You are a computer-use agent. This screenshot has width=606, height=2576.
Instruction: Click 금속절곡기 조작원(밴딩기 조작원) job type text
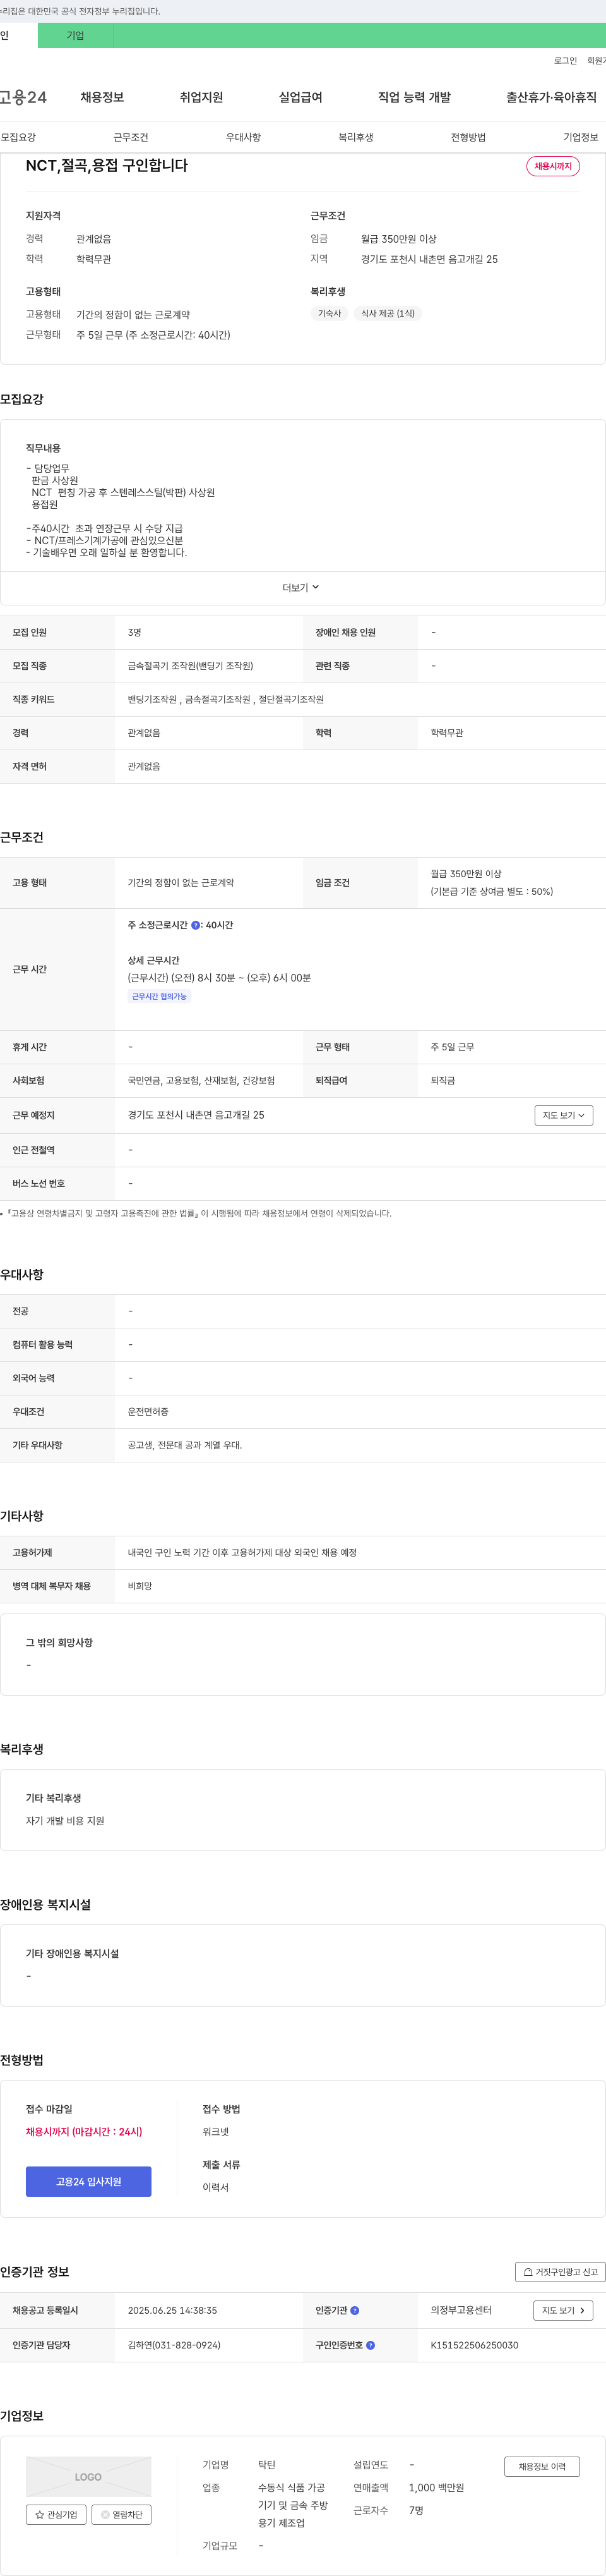191,666
